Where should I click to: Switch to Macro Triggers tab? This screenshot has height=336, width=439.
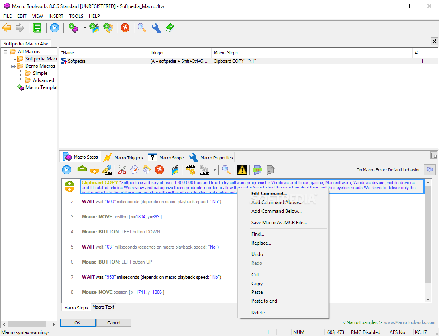[x=123, y=157]
